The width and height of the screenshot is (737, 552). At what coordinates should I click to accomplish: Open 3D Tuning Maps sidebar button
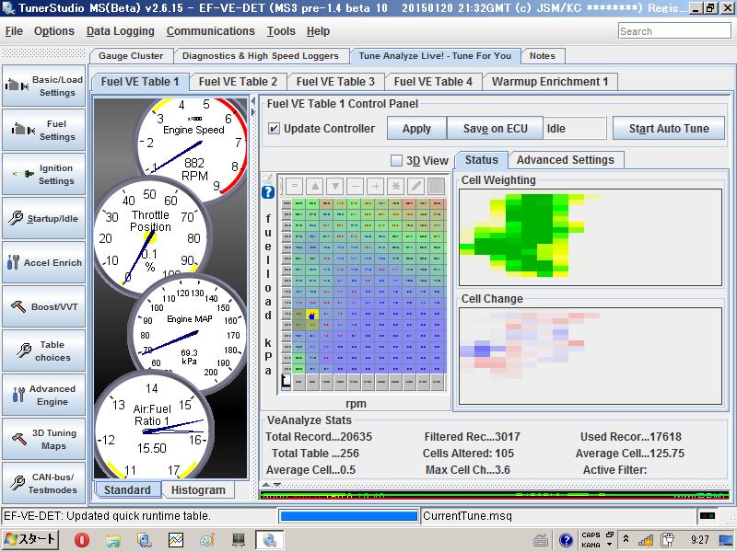(x=43, y=439)
